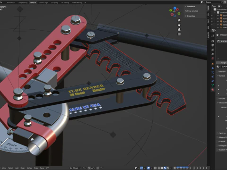Click the Scene Collection icon in outliner
Image resolution: width=227 pixels, height=170 pixels.
[215, 9]
